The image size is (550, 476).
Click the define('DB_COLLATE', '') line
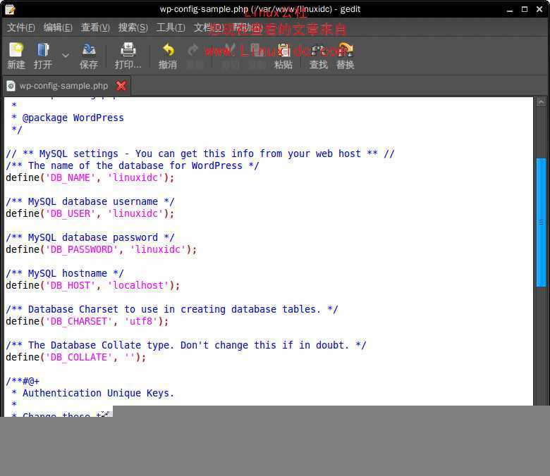(75, 357)
